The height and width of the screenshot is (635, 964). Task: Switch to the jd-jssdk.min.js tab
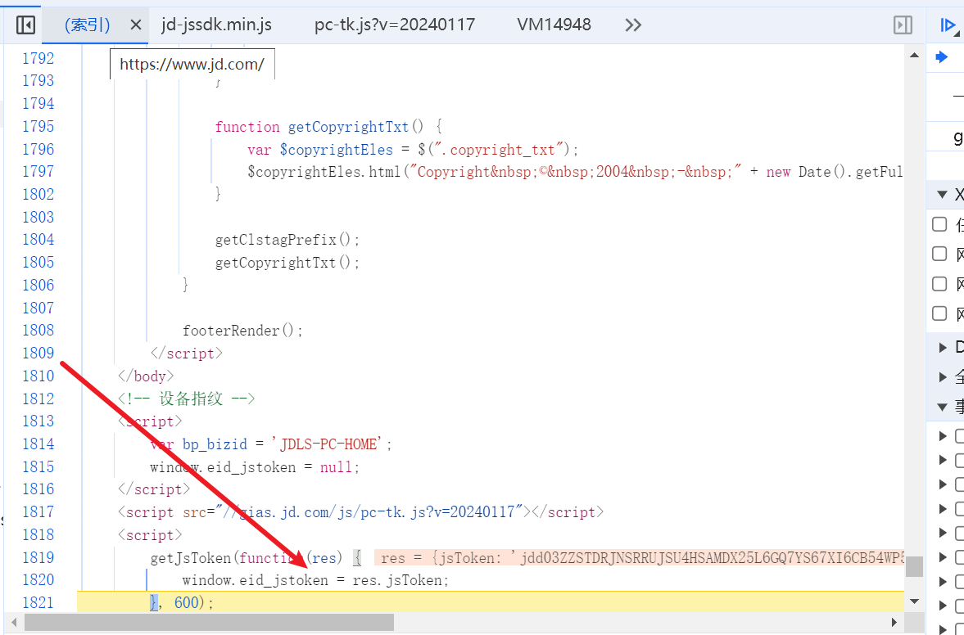[215, 25]
